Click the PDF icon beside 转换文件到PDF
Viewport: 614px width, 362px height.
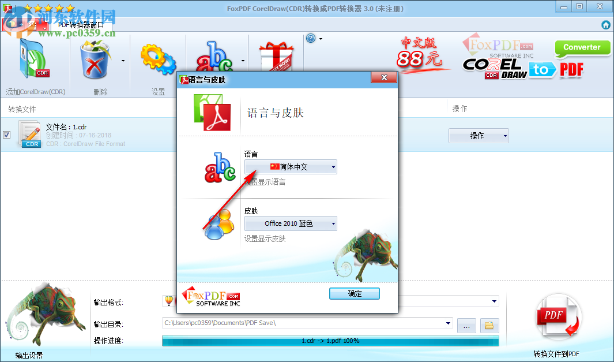(x=557, y=316)
